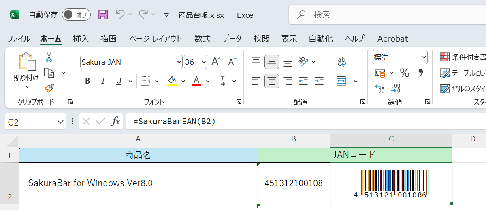Open the フォント dialog launcher

(x=239, y=102)
